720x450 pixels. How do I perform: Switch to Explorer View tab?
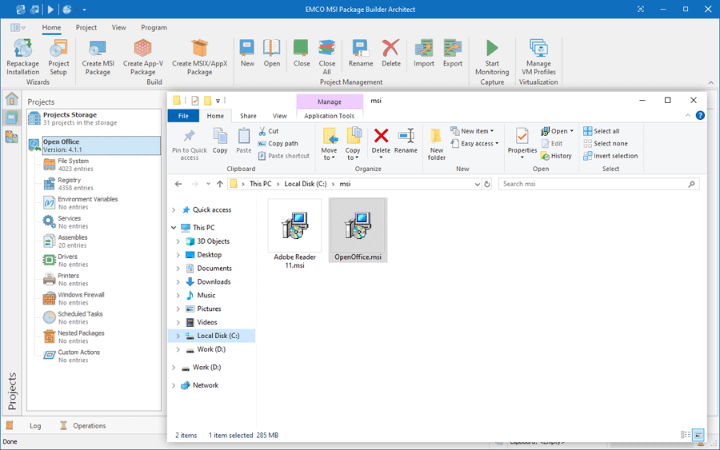pos(280,116)
